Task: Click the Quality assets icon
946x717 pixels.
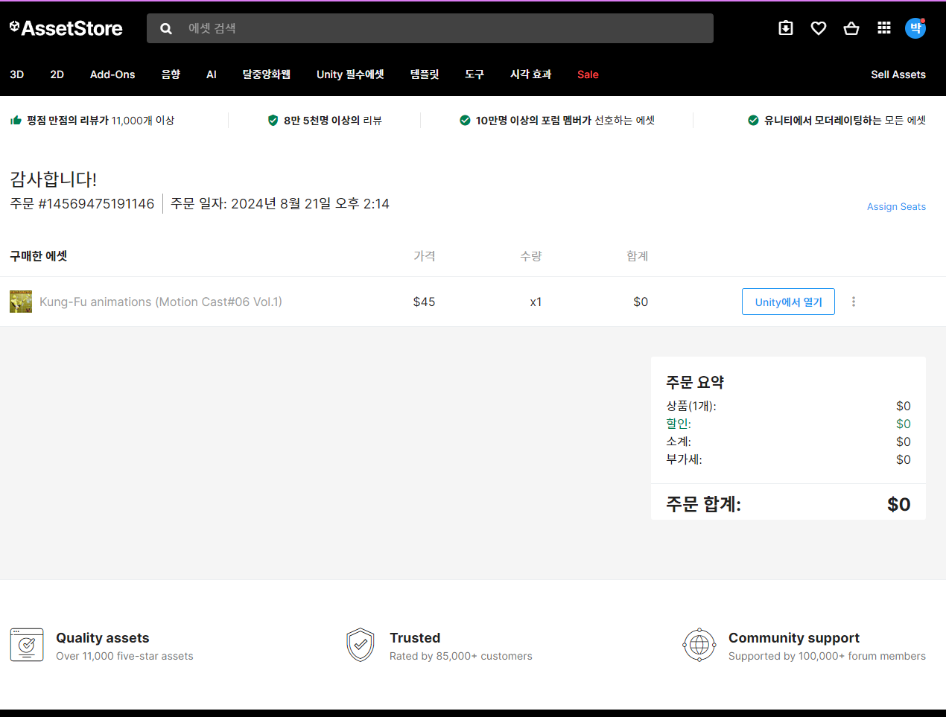Action: click(27, 645)
